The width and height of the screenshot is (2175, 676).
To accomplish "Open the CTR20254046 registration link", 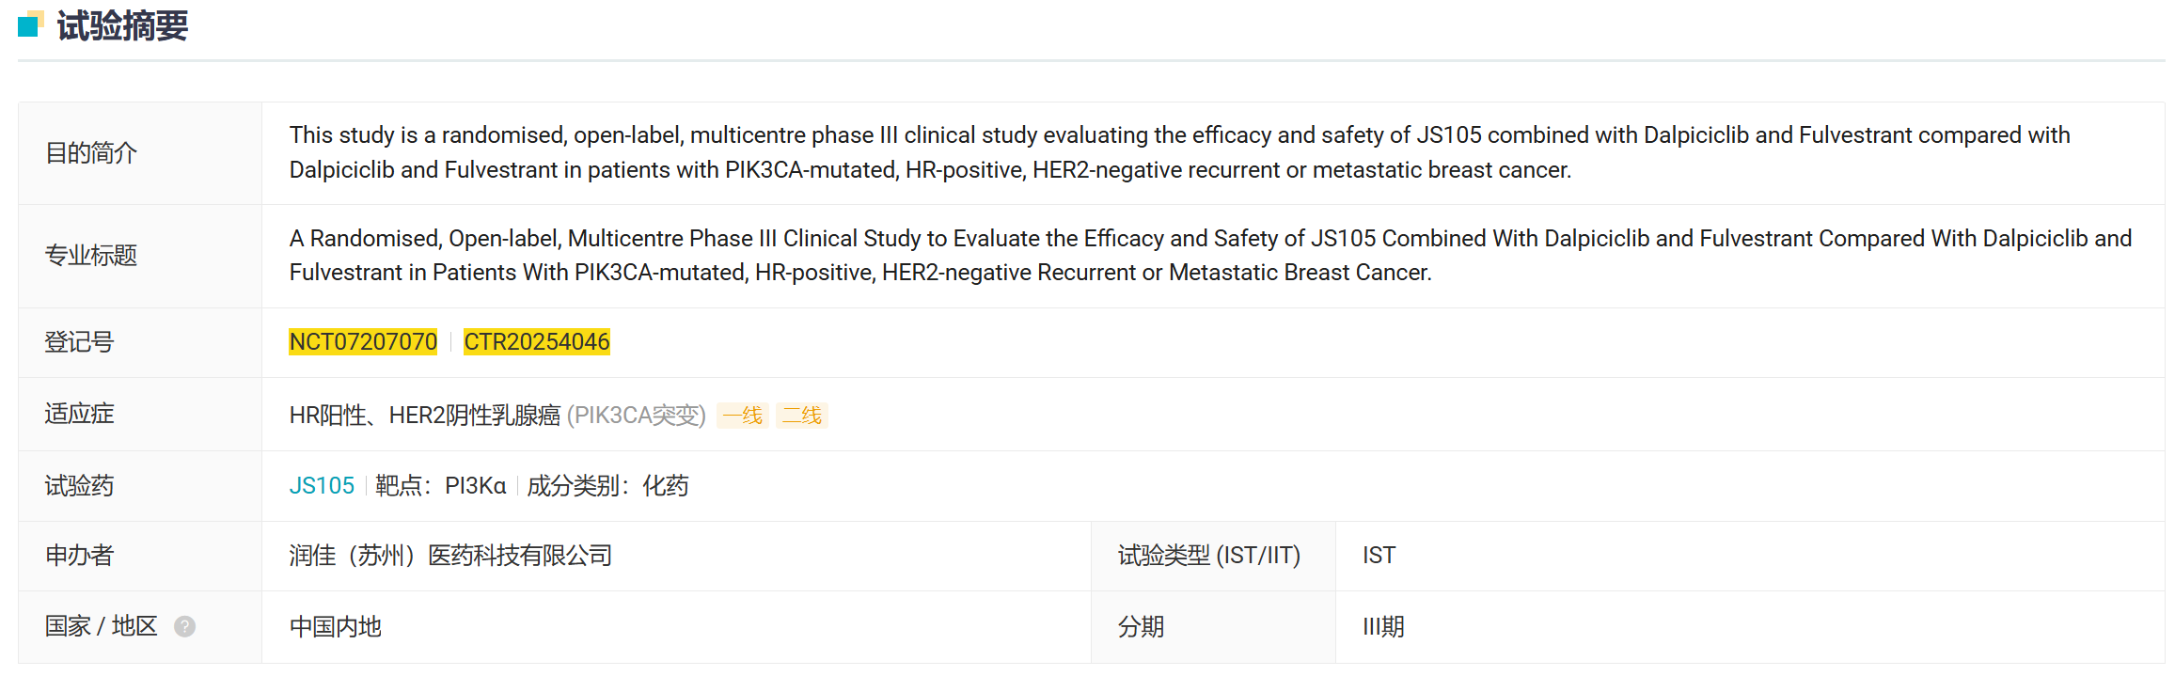I will [536, 341].
